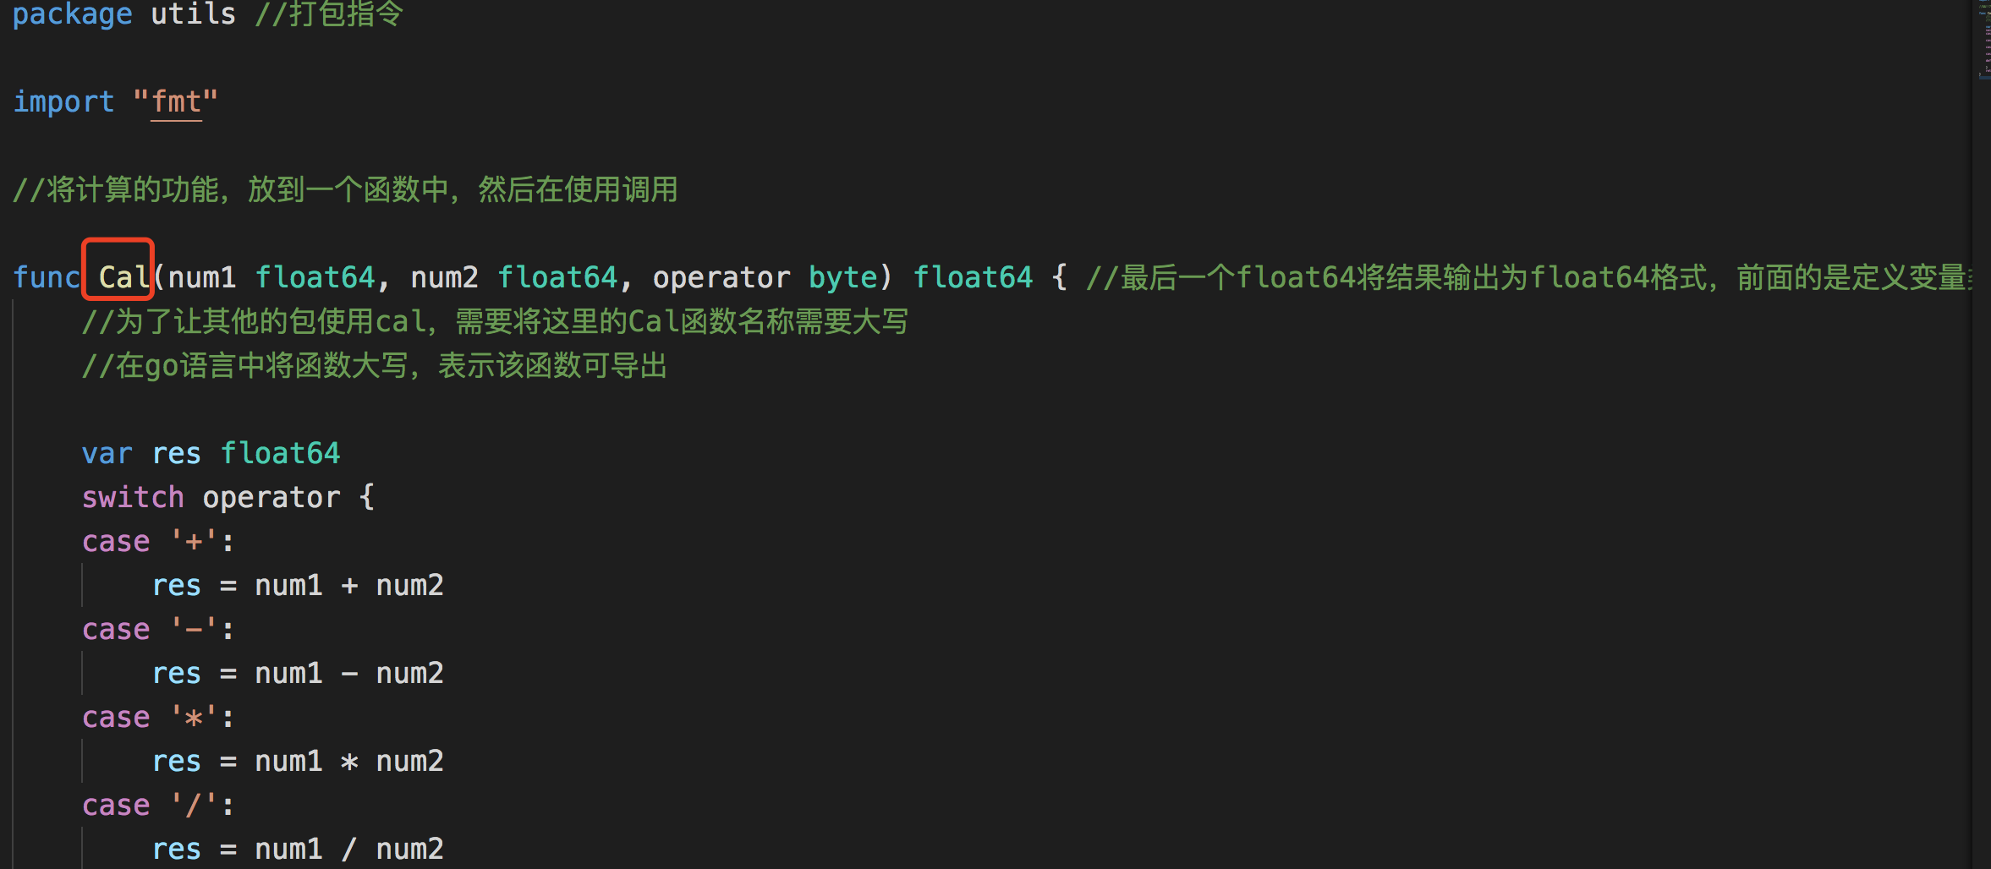The image size is (1991, 869).
Task: Click the var keyword declaring res
Action: 107,454
